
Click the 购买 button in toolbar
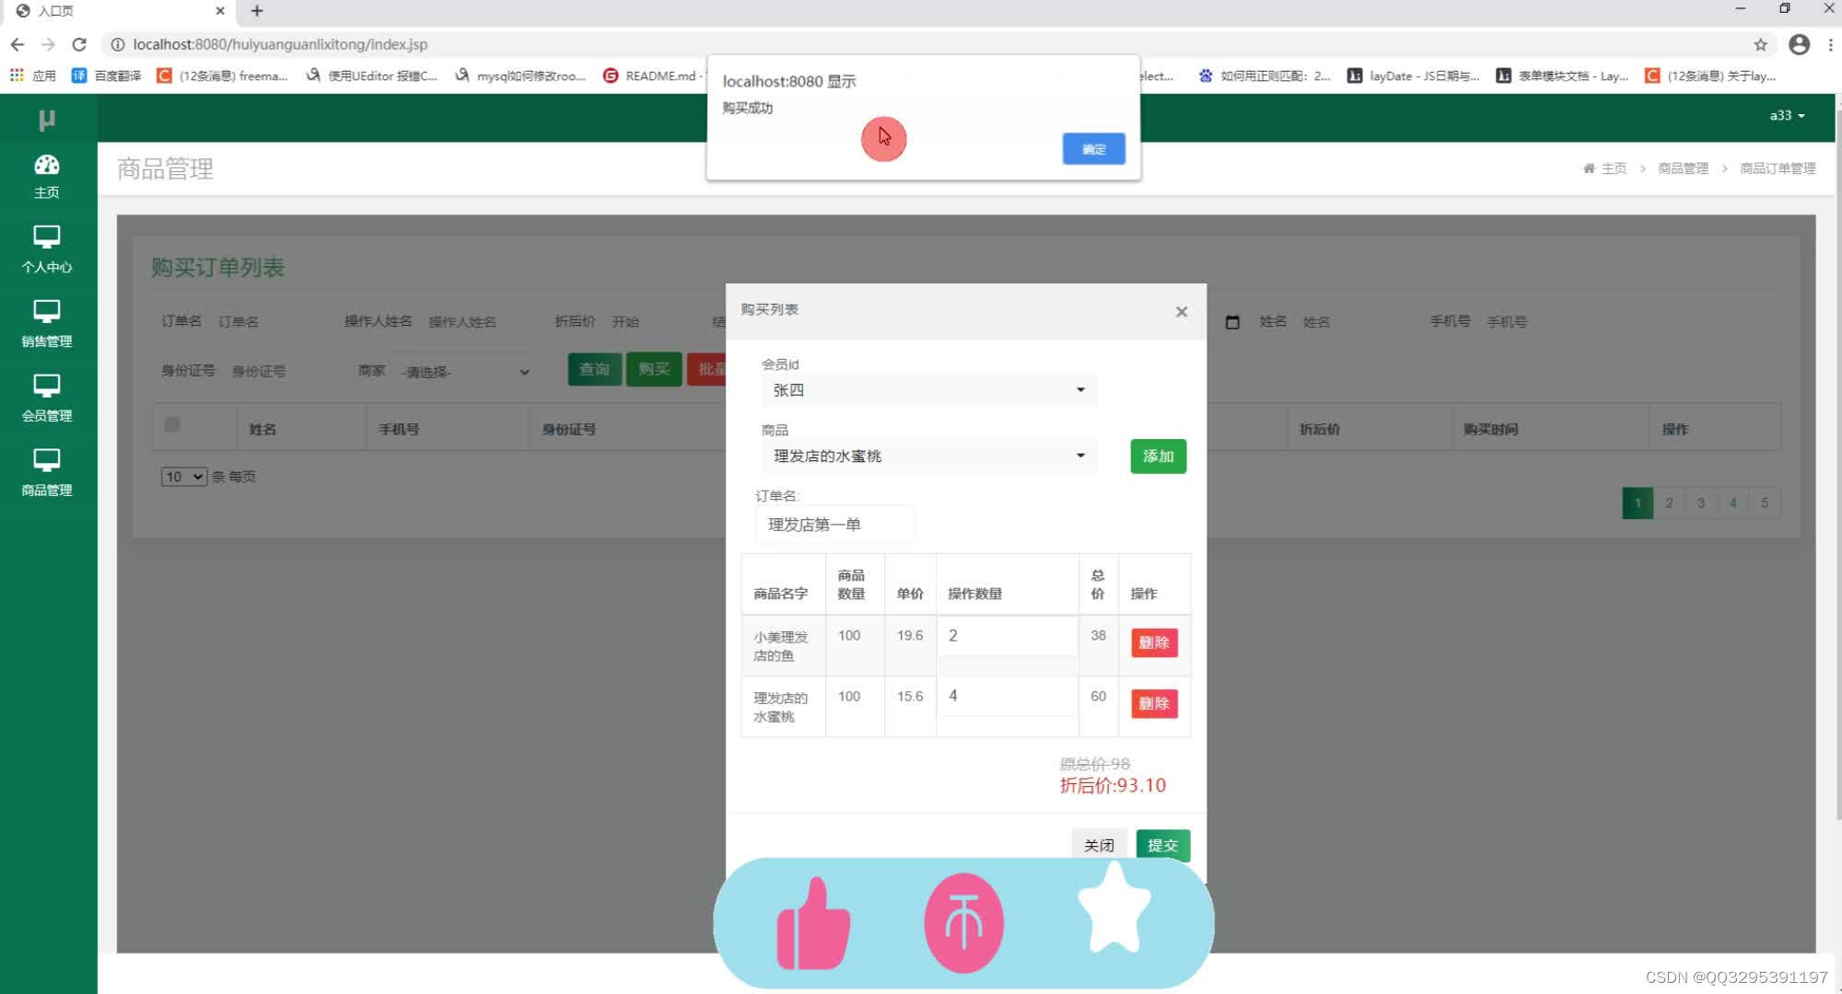point(654,369)
